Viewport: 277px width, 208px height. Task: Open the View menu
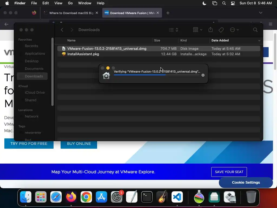(x=58, y=3)
